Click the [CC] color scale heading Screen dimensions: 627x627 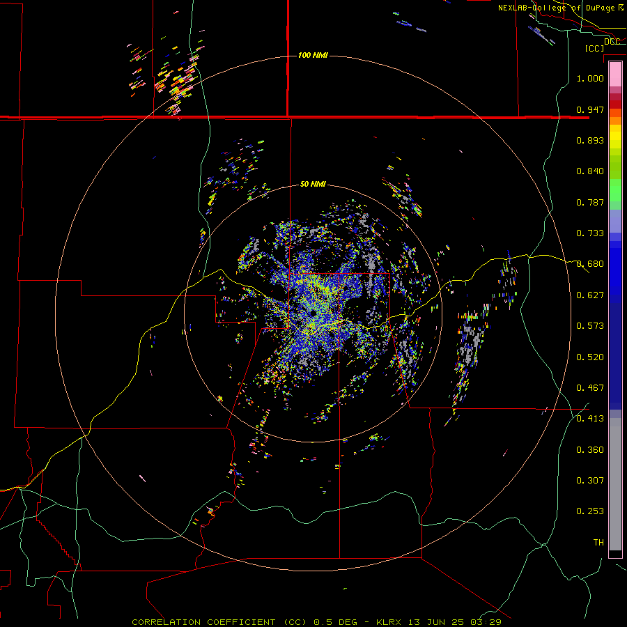pyautogui.click(x=594, y=48)
